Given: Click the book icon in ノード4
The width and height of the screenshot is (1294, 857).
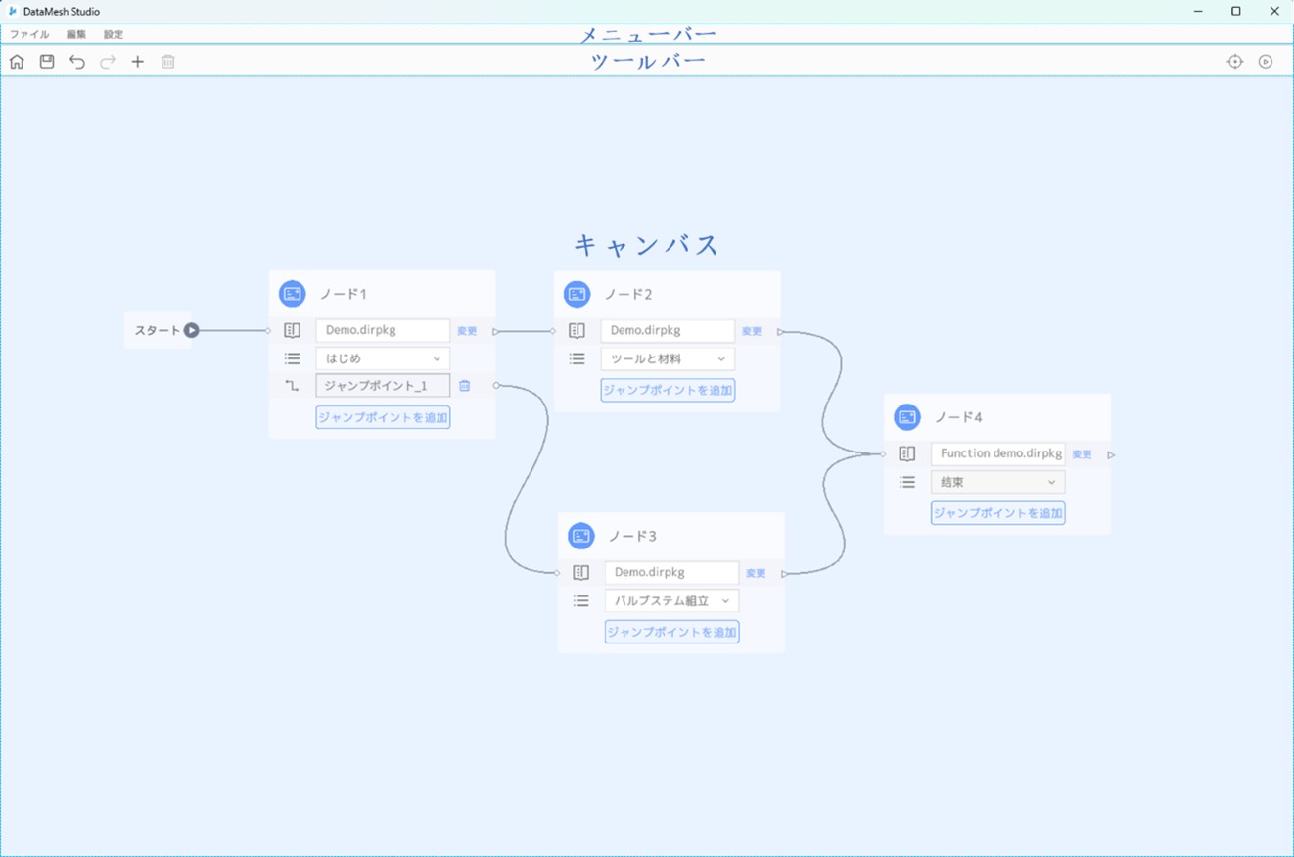Looking at the screenshot, I should coord(906,454).
